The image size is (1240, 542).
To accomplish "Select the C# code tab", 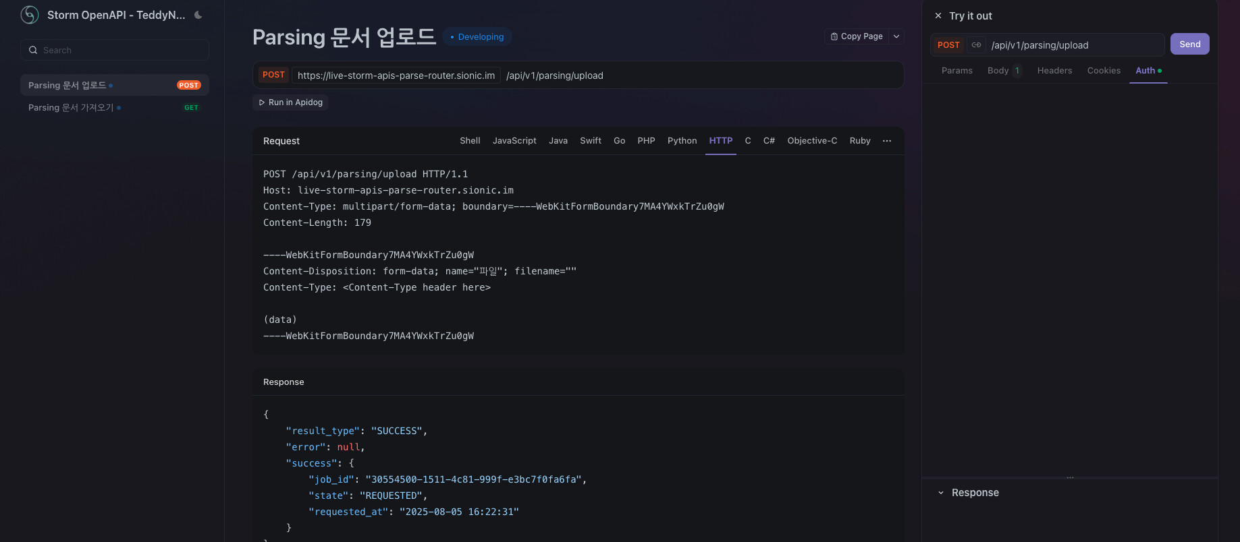I will coord(769,141).
